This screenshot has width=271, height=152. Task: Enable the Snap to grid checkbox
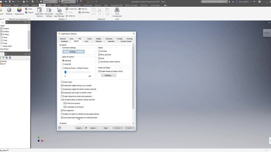pos(62,82)
